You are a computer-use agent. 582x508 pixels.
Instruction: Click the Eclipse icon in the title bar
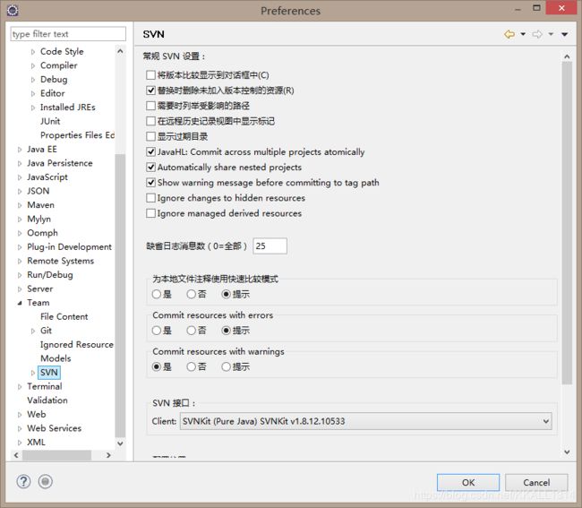click(x=13, y=11)
